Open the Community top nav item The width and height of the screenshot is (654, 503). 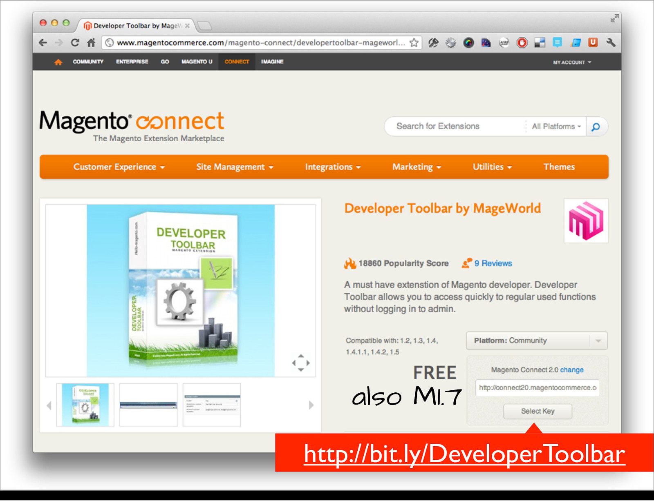(x=88, y=62)
